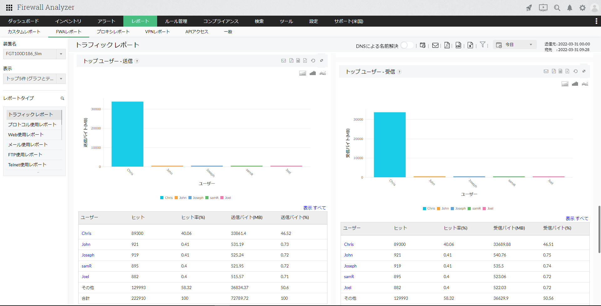
Task: Switch the sent users chart to bar view
Action: tap(312, 73)
